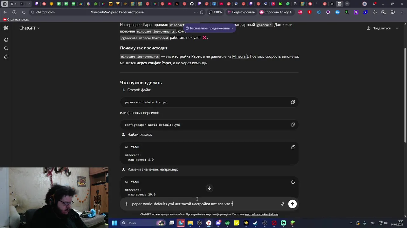Switch РУС input language indicator

click(373, 223)
